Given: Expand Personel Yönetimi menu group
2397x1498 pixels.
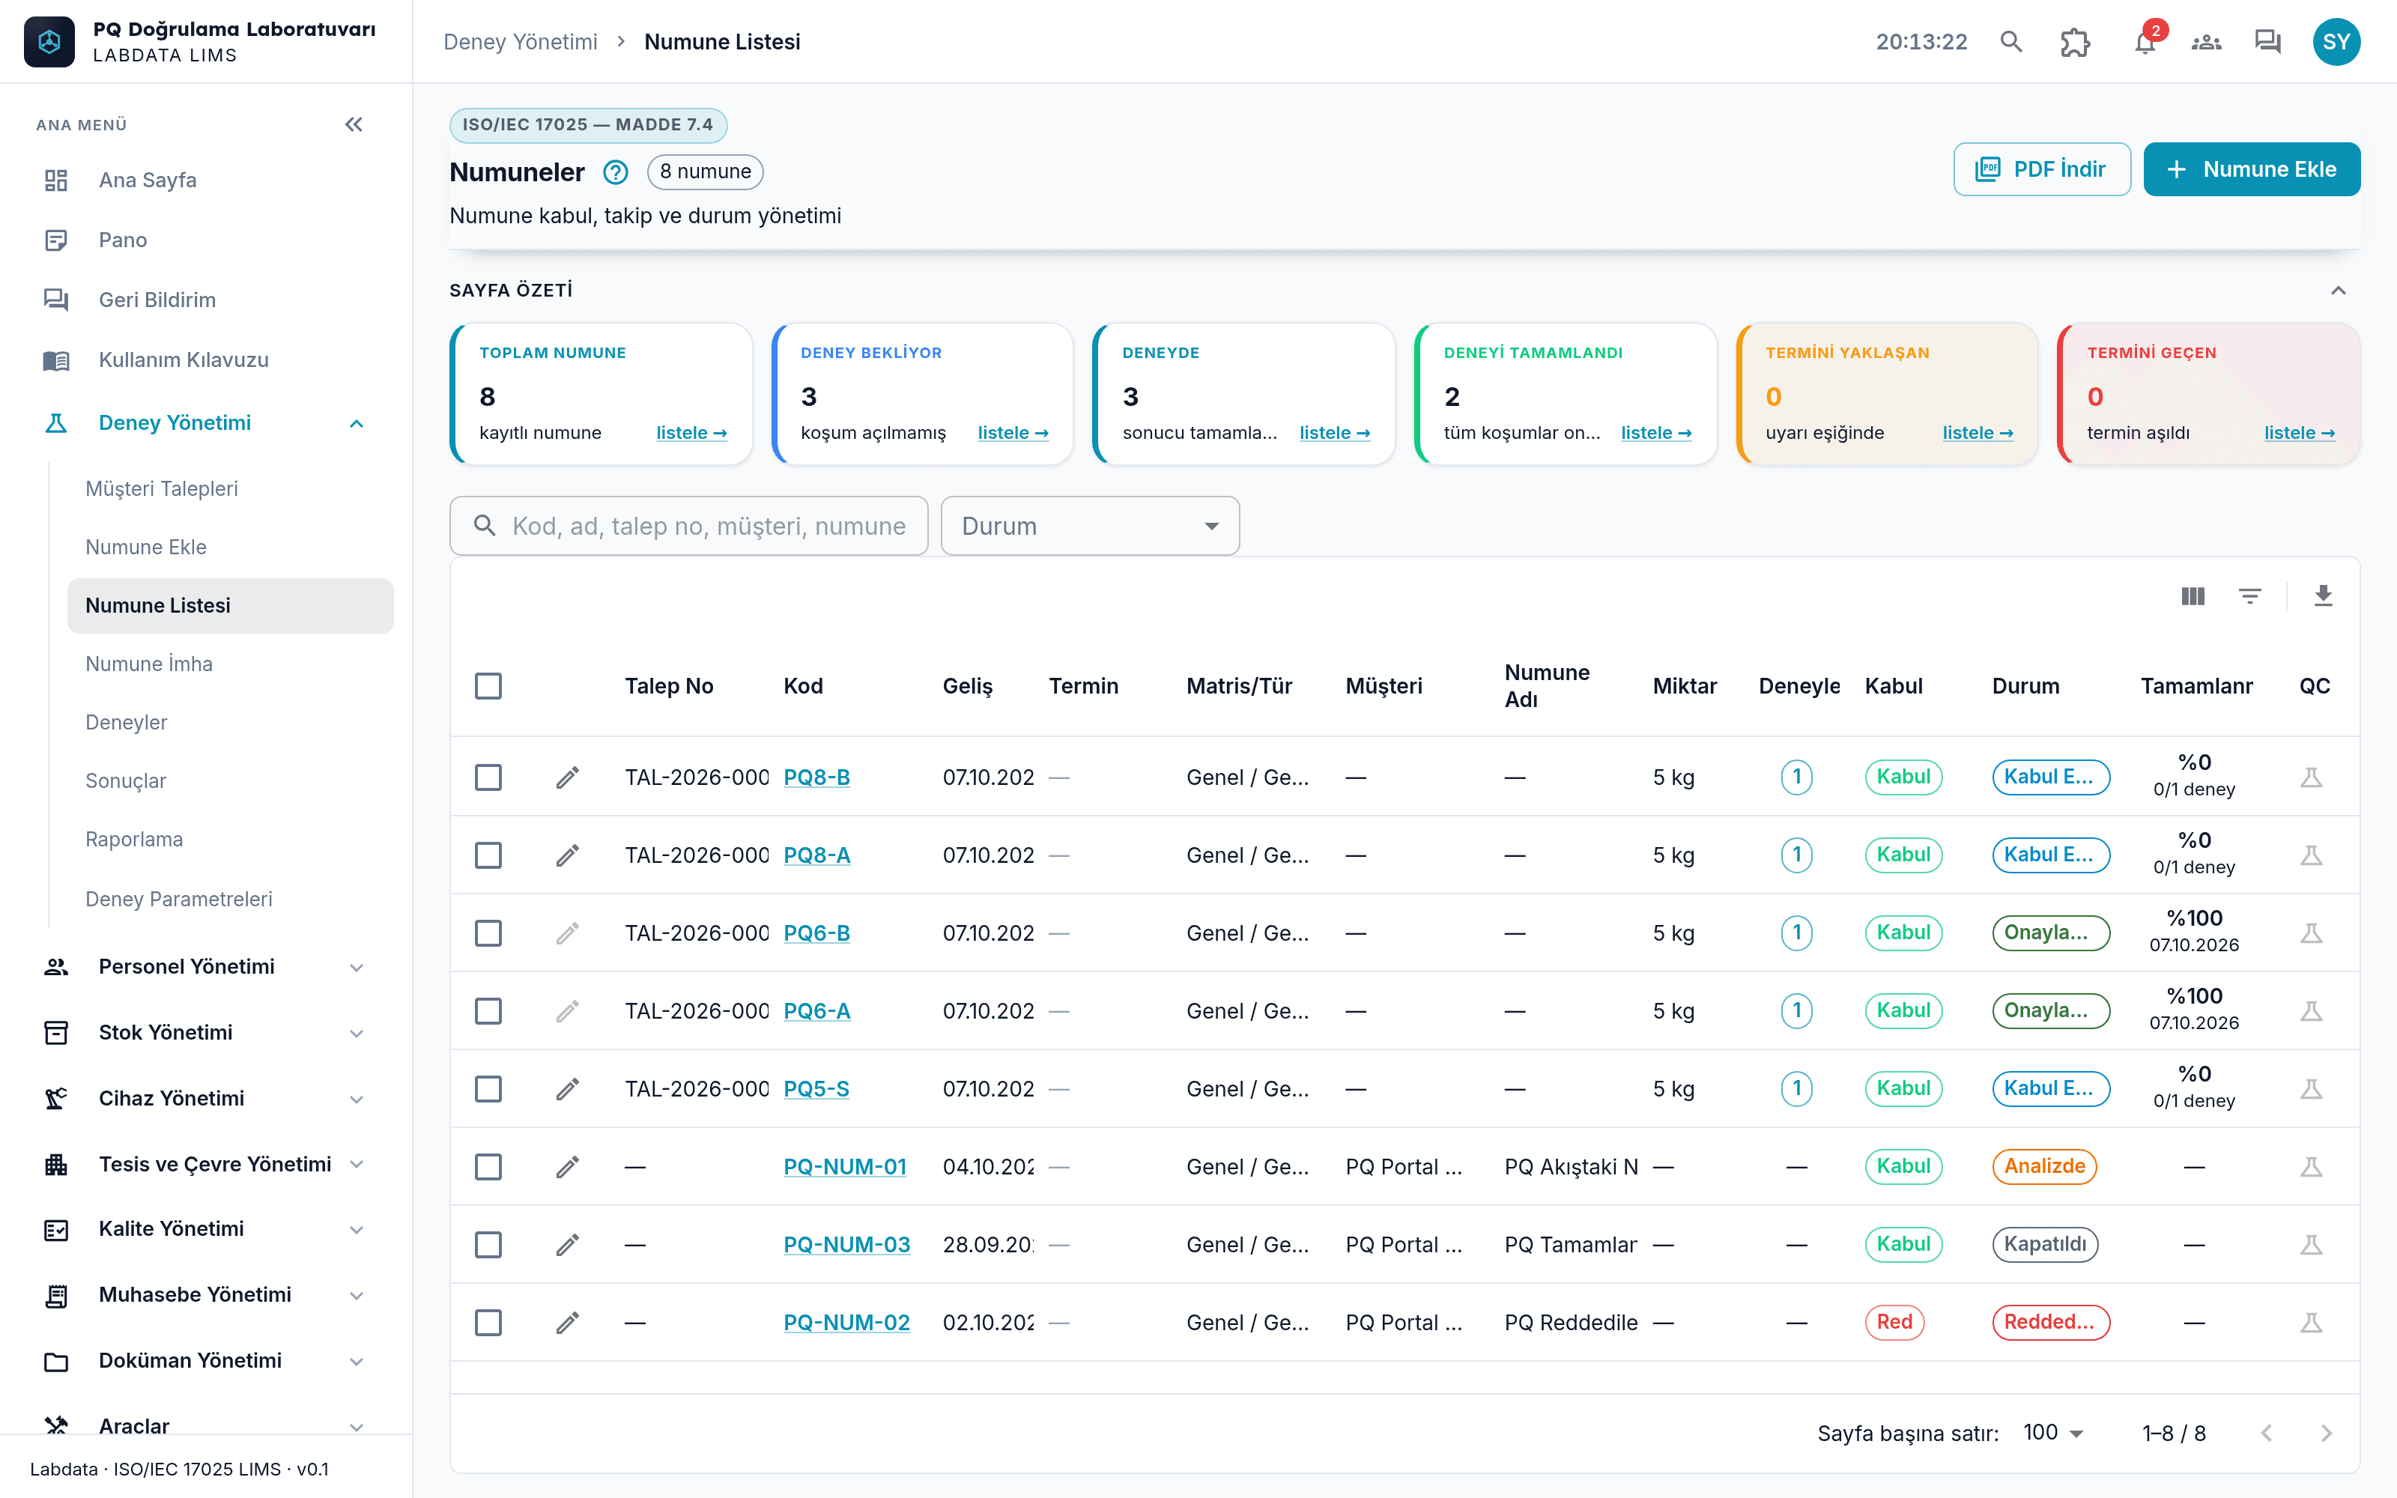Looking at the screenshot, I should [x=204, y=967].
